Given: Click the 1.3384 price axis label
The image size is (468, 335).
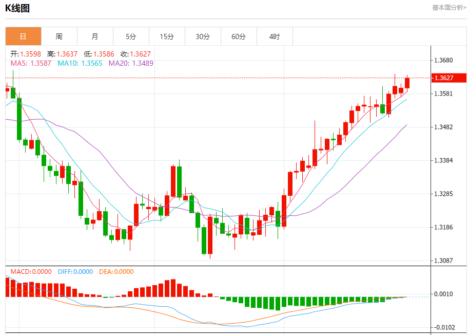Looking at the screenshot, I should pos(443,160).
